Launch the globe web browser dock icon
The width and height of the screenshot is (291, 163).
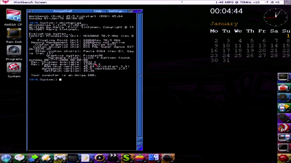click(x=6, y=158)
